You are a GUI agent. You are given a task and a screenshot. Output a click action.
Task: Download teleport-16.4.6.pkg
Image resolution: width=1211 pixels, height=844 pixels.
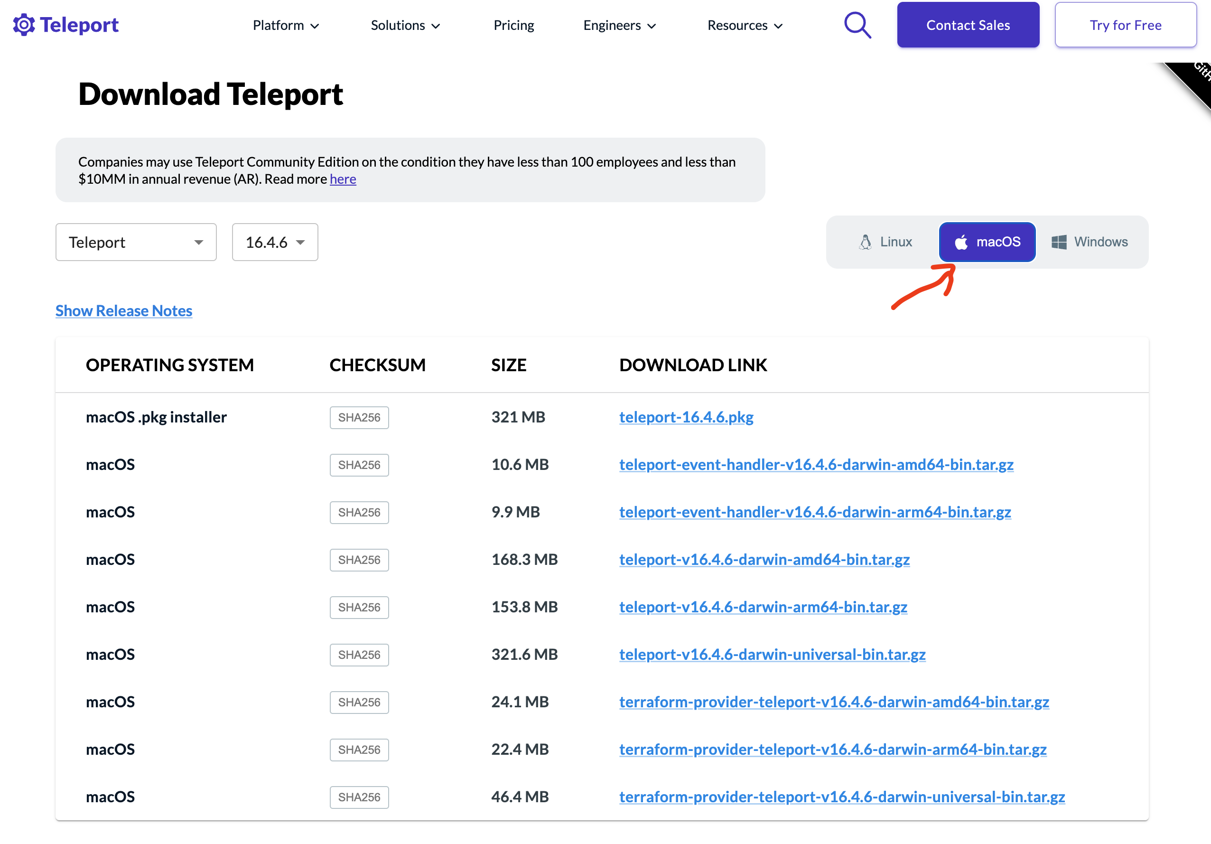coord(686,417)
